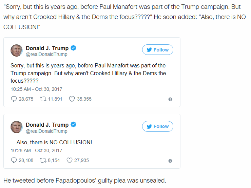The width and height of the screenshot is (251, 188).
Task: Click verified badge on first tweet
Action: [x=73, y=48]
